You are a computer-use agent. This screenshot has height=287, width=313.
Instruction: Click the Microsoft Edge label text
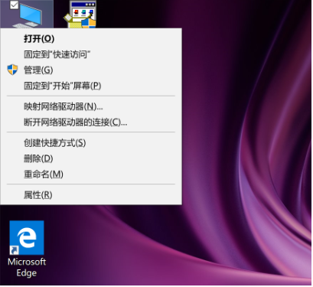(x=27, y=267)
